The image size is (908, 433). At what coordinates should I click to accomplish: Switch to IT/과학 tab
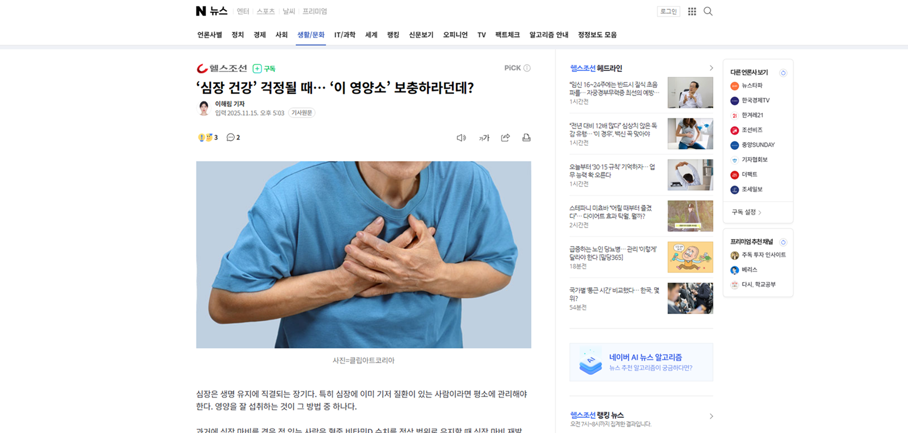pyautogui.click(x=345, y=35)
